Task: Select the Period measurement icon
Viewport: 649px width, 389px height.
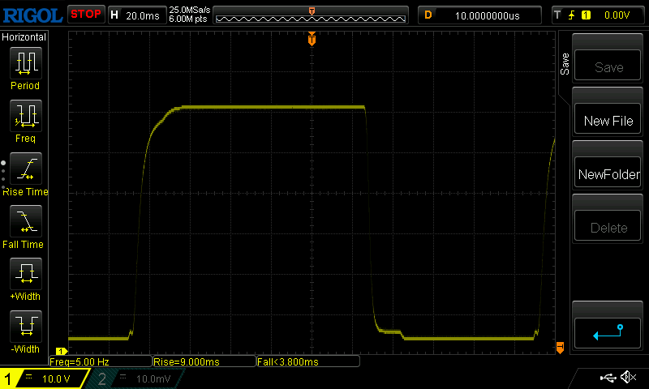Action: 24,63
